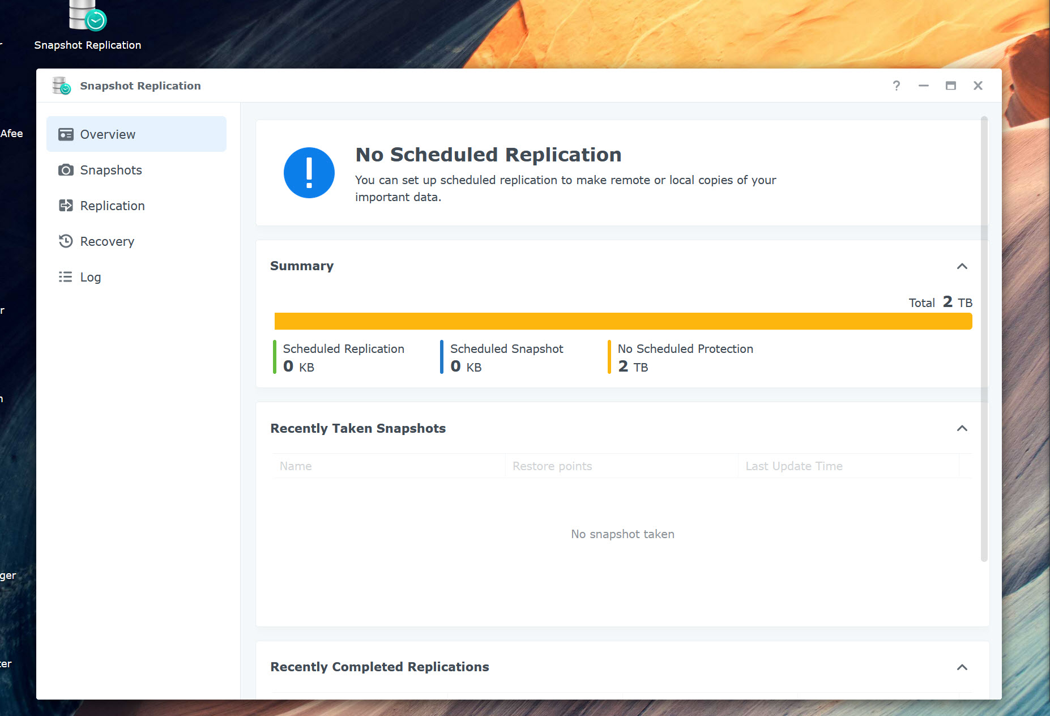This screenshot has width=1050, height=716.
Task: Collapse the Recently Taken Snapshots section
Action: [962, 428]
